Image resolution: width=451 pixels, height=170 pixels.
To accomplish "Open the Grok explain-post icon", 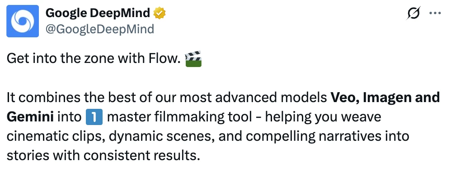I will point(413,13).
